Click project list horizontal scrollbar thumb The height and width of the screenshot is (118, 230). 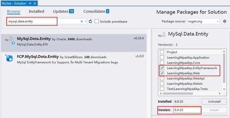[178, 93]
